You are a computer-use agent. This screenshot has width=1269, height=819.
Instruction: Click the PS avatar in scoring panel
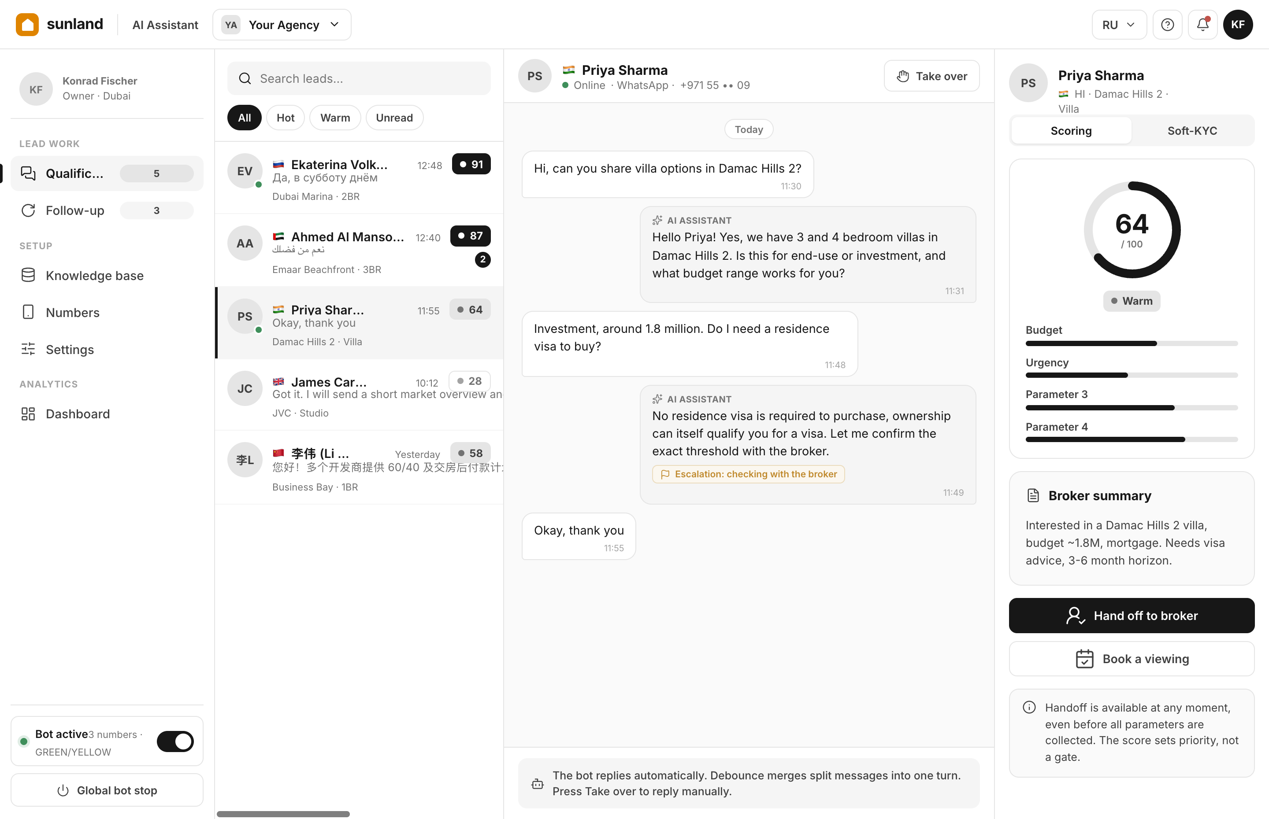[x=1028, y=83]
